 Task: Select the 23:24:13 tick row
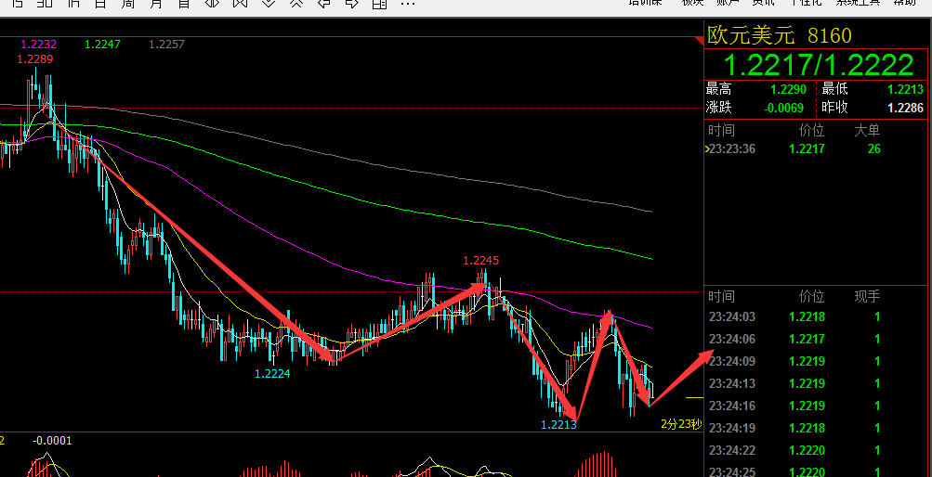pos(818,383)
